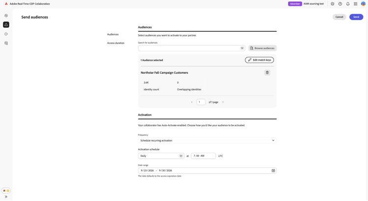
Task: Select the active collaboration sidebar icon
Action: [6, 25]
